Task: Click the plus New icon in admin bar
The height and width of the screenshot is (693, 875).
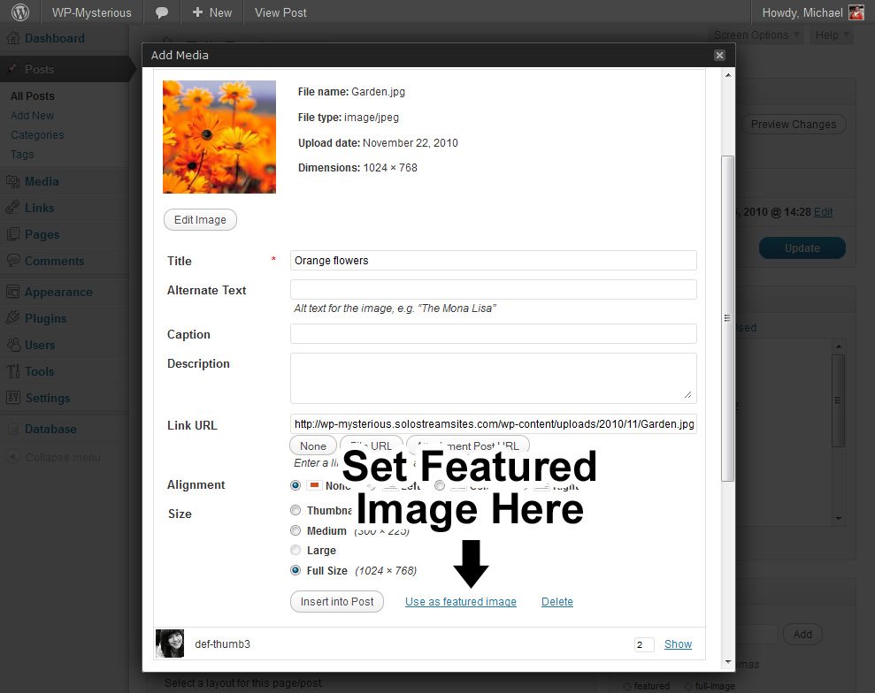Action: [x=197, y=12]
